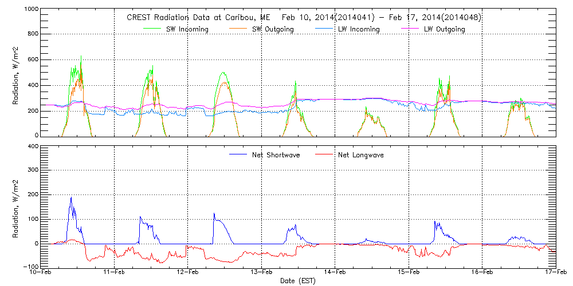Click the SW Incoming legend line sample
This screenshot has height=286, width=573.
pos(153,27)
